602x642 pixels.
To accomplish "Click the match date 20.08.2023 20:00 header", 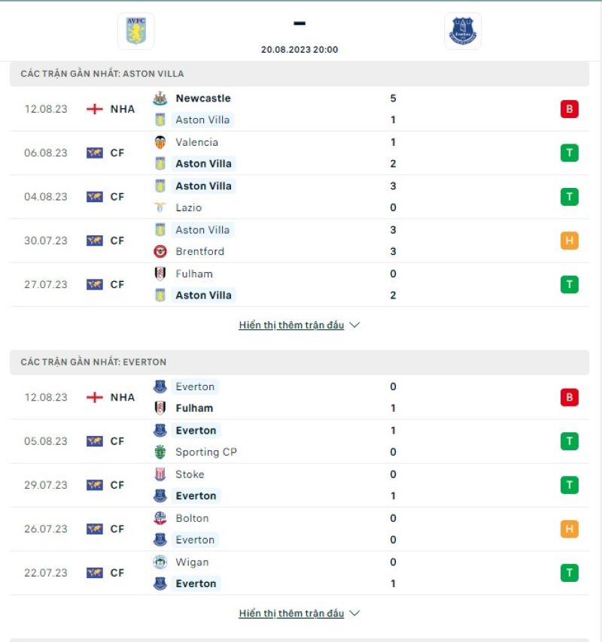I will (299, 50).
